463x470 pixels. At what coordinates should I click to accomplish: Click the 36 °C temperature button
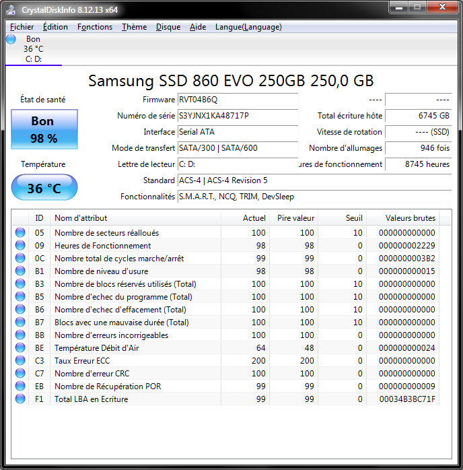[44, 189]
